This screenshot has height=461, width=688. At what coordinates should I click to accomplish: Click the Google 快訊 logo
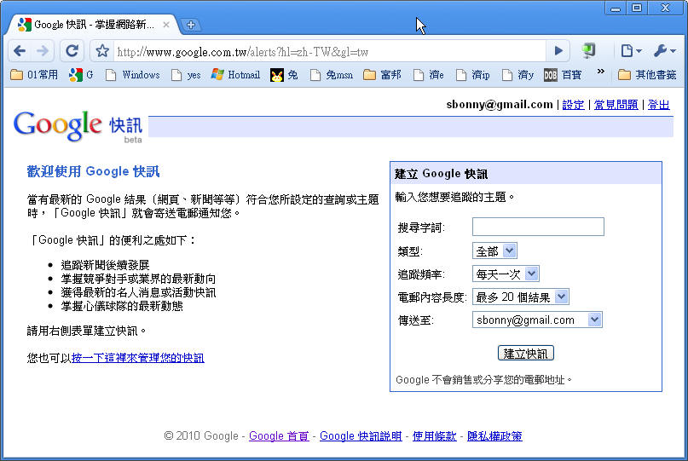[x=78, y=126]
